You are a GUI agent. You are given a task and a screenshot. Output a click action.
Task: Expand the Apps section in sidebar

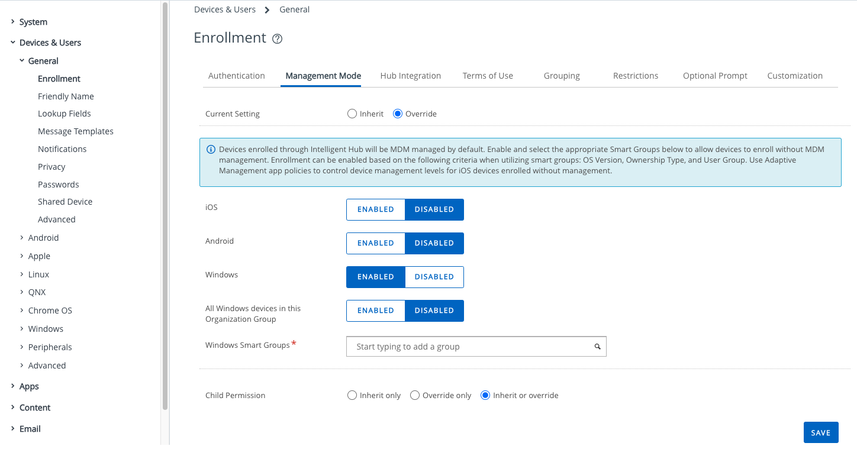tap(13, 386)
